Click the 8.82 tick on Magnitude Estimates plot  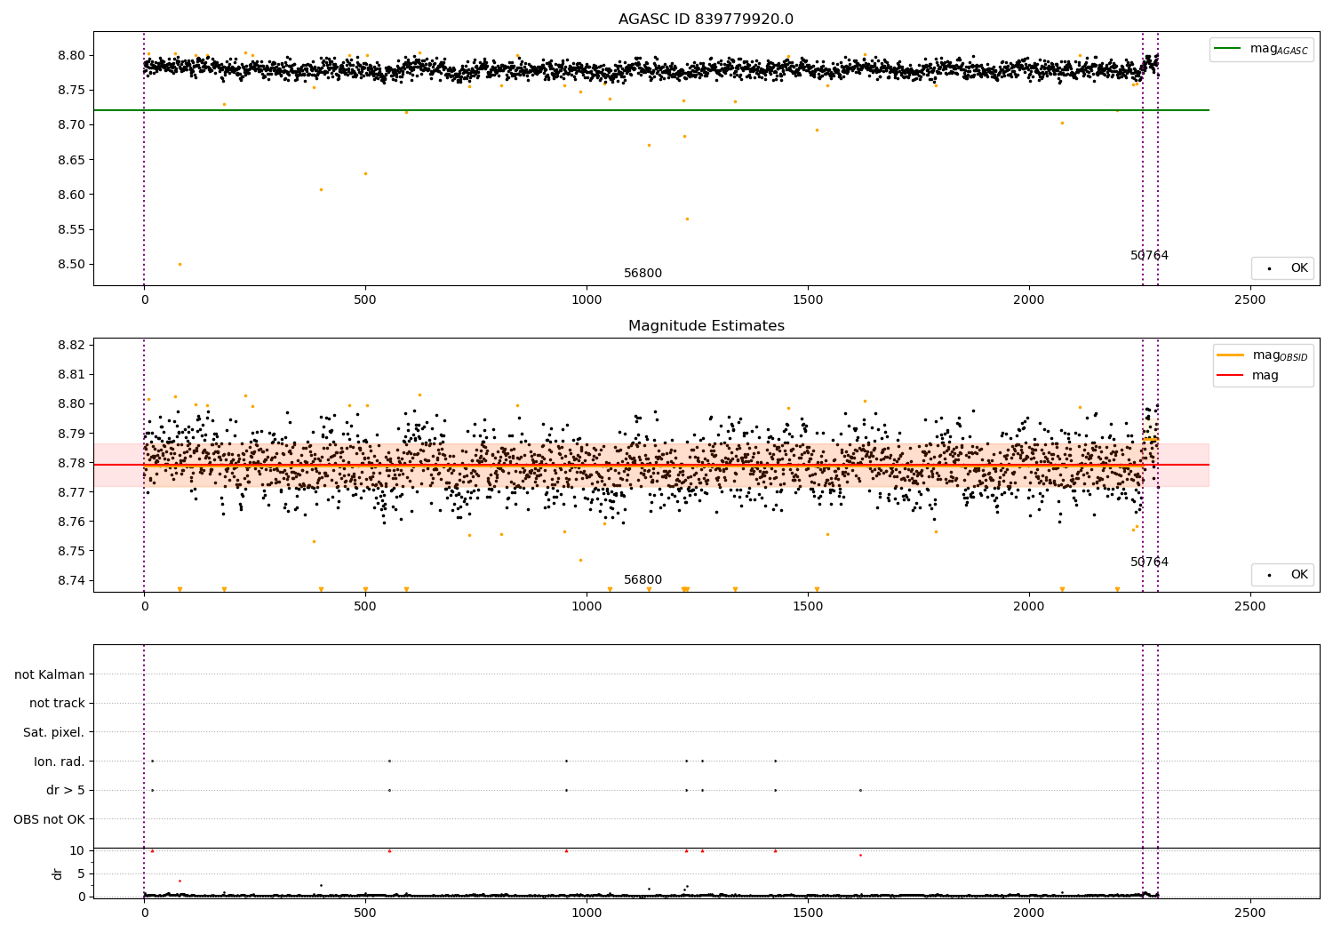71,345
